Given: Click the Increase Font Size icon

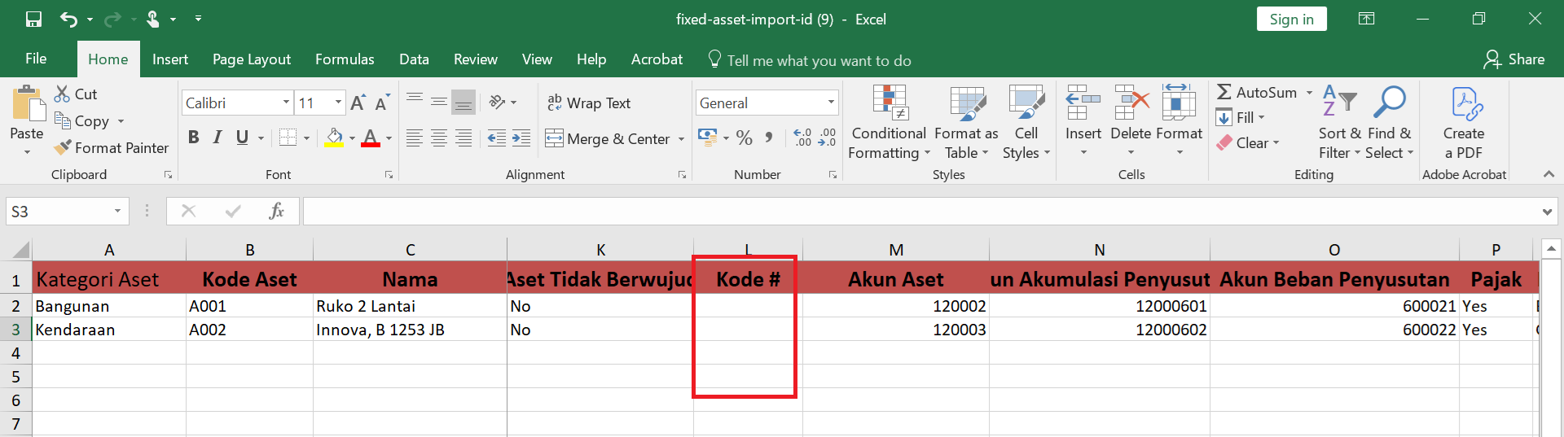Looking at the screenshot, I should (x=358, y=103).
